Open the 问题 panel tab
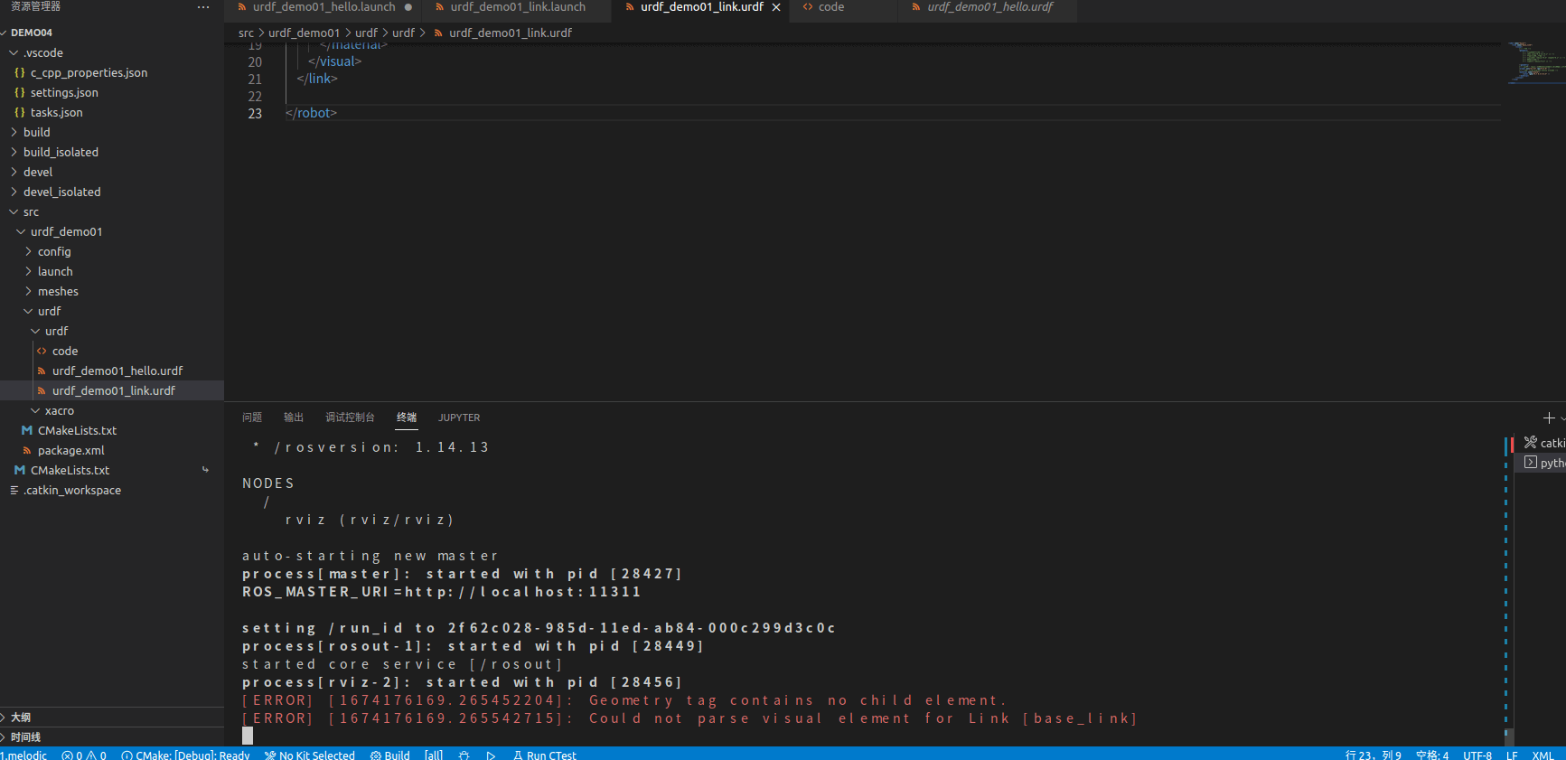 (x=252, y=418)
